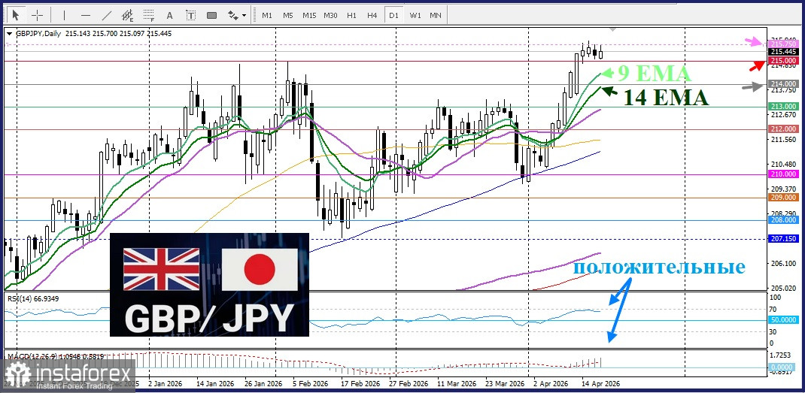The image size is (805, 393).
Task: Click the arrows objects icon
Action: coord(233,15)
